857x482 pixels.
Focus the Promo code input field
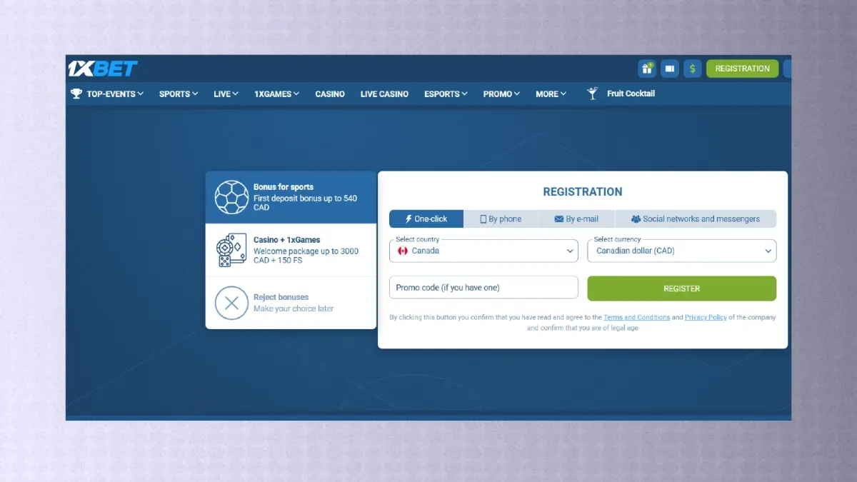pos(483,288)
